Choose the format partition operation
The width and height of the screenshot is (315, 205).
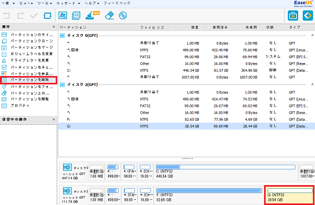point(28,87)
